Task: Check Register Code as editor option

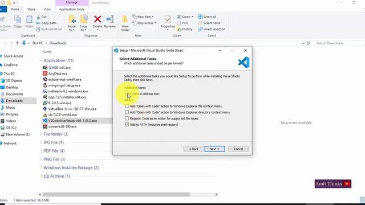Action: (x=127, y=118)
